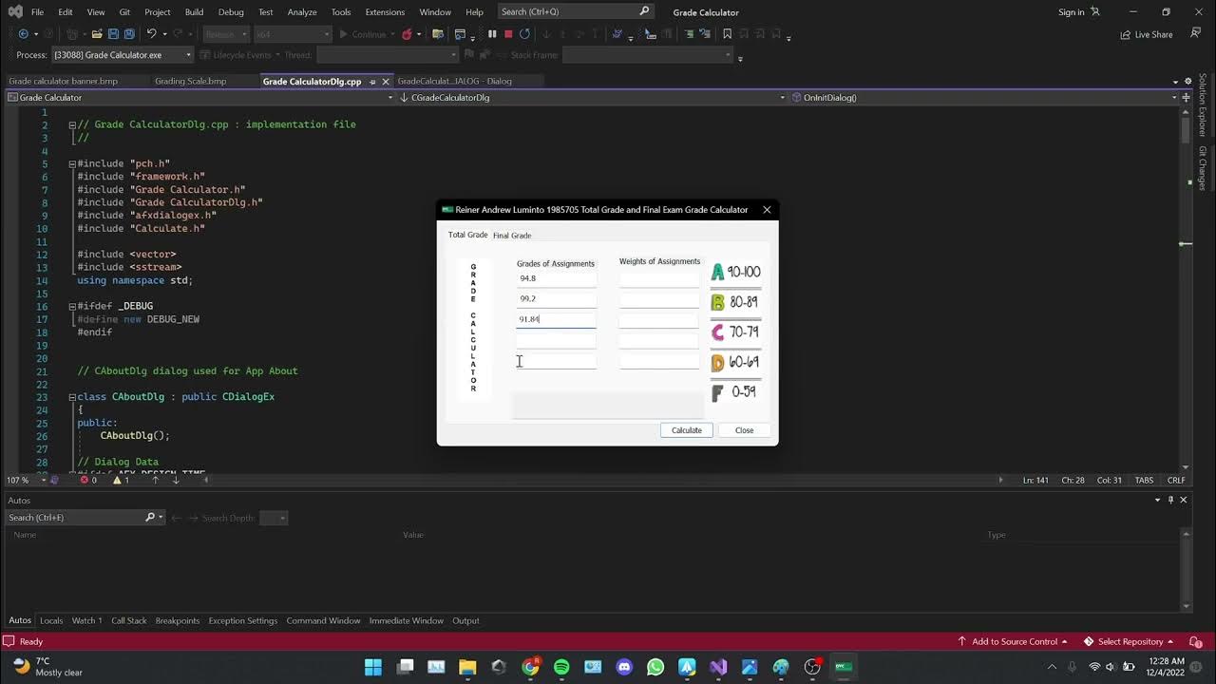Switch to the Locals tab
1216x684 pixels.
point(51,621)
